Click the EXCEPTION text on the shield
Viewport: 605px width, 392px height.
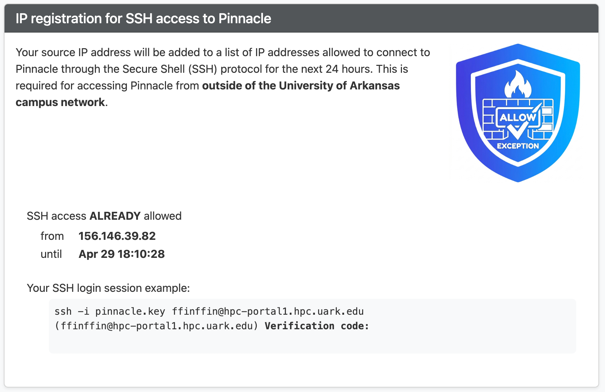518,146
